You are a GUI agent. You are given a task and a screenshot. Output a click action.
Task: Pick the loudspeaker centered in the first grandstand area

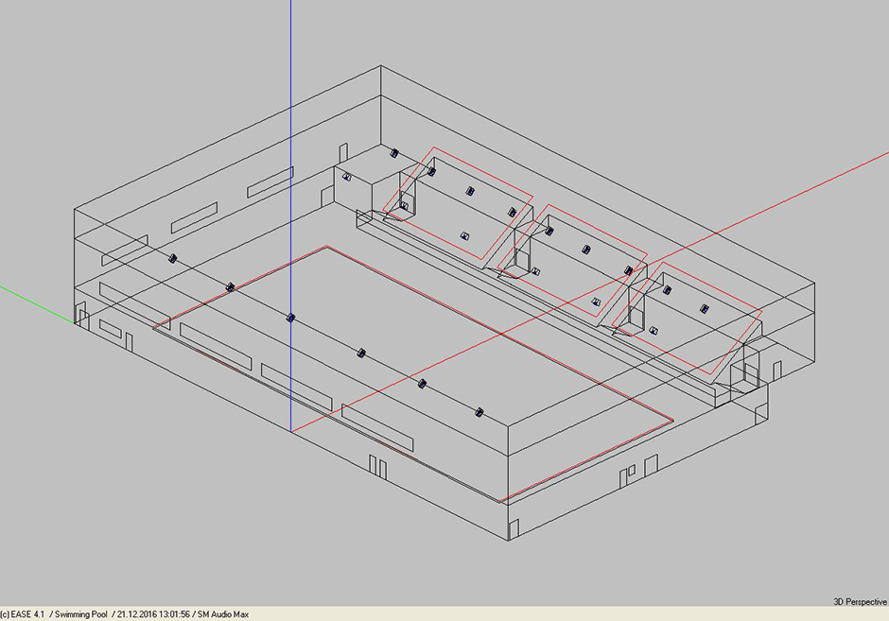pyautogui.click(x=469, y=192)
